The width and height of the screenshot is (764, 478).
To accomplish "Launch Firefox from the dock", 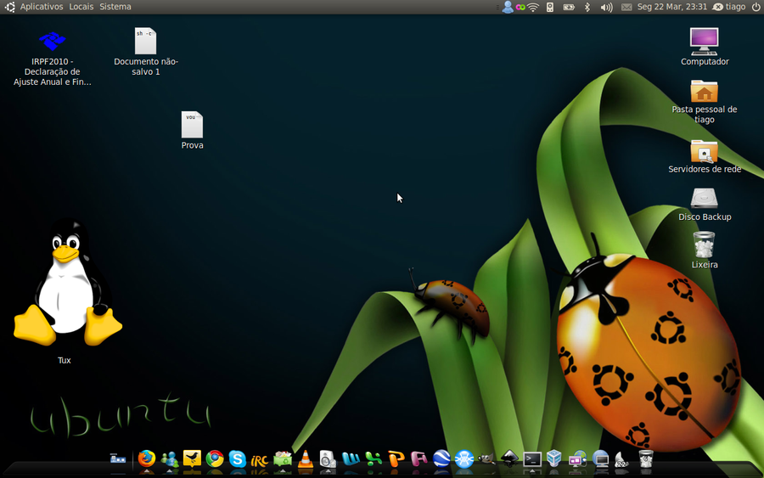I will coord(146,459).
